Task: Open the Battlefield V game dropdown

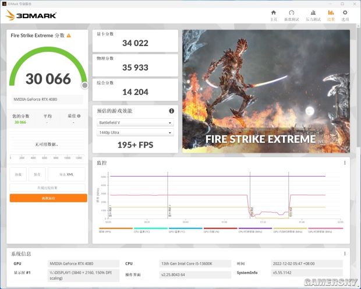Action: (135, 122)
